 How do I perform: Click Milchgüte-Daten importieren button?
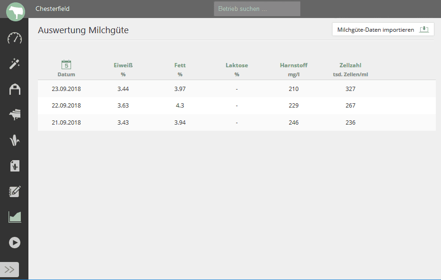(383, 30)
